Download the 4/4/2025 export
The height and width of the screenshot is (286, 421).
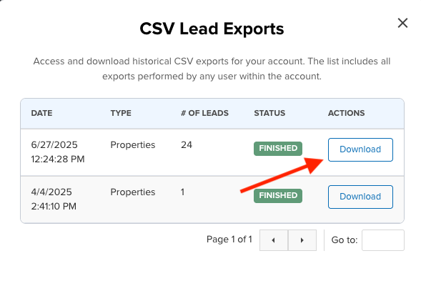360,197
